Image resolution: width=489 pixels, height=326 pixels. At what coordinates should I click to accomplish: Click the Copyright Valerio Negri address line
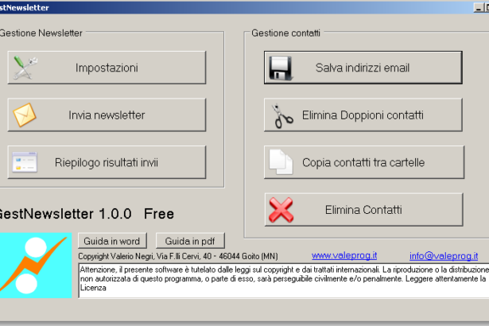click(178, 256)
